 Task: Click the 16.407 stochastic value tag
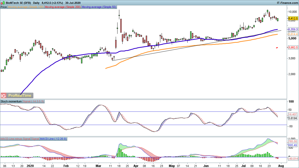293,114
